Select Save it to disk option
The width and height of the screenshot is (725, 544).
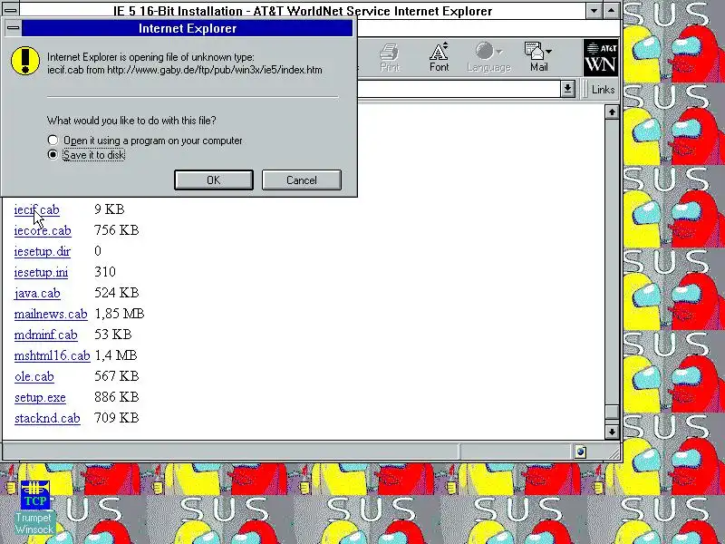pyautogui.click(x=86, y=154)
